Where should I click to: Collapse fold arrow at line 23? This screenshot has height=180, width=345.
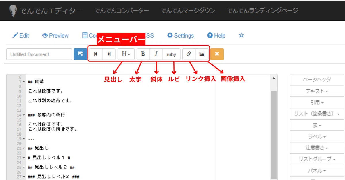pos(24,158)
